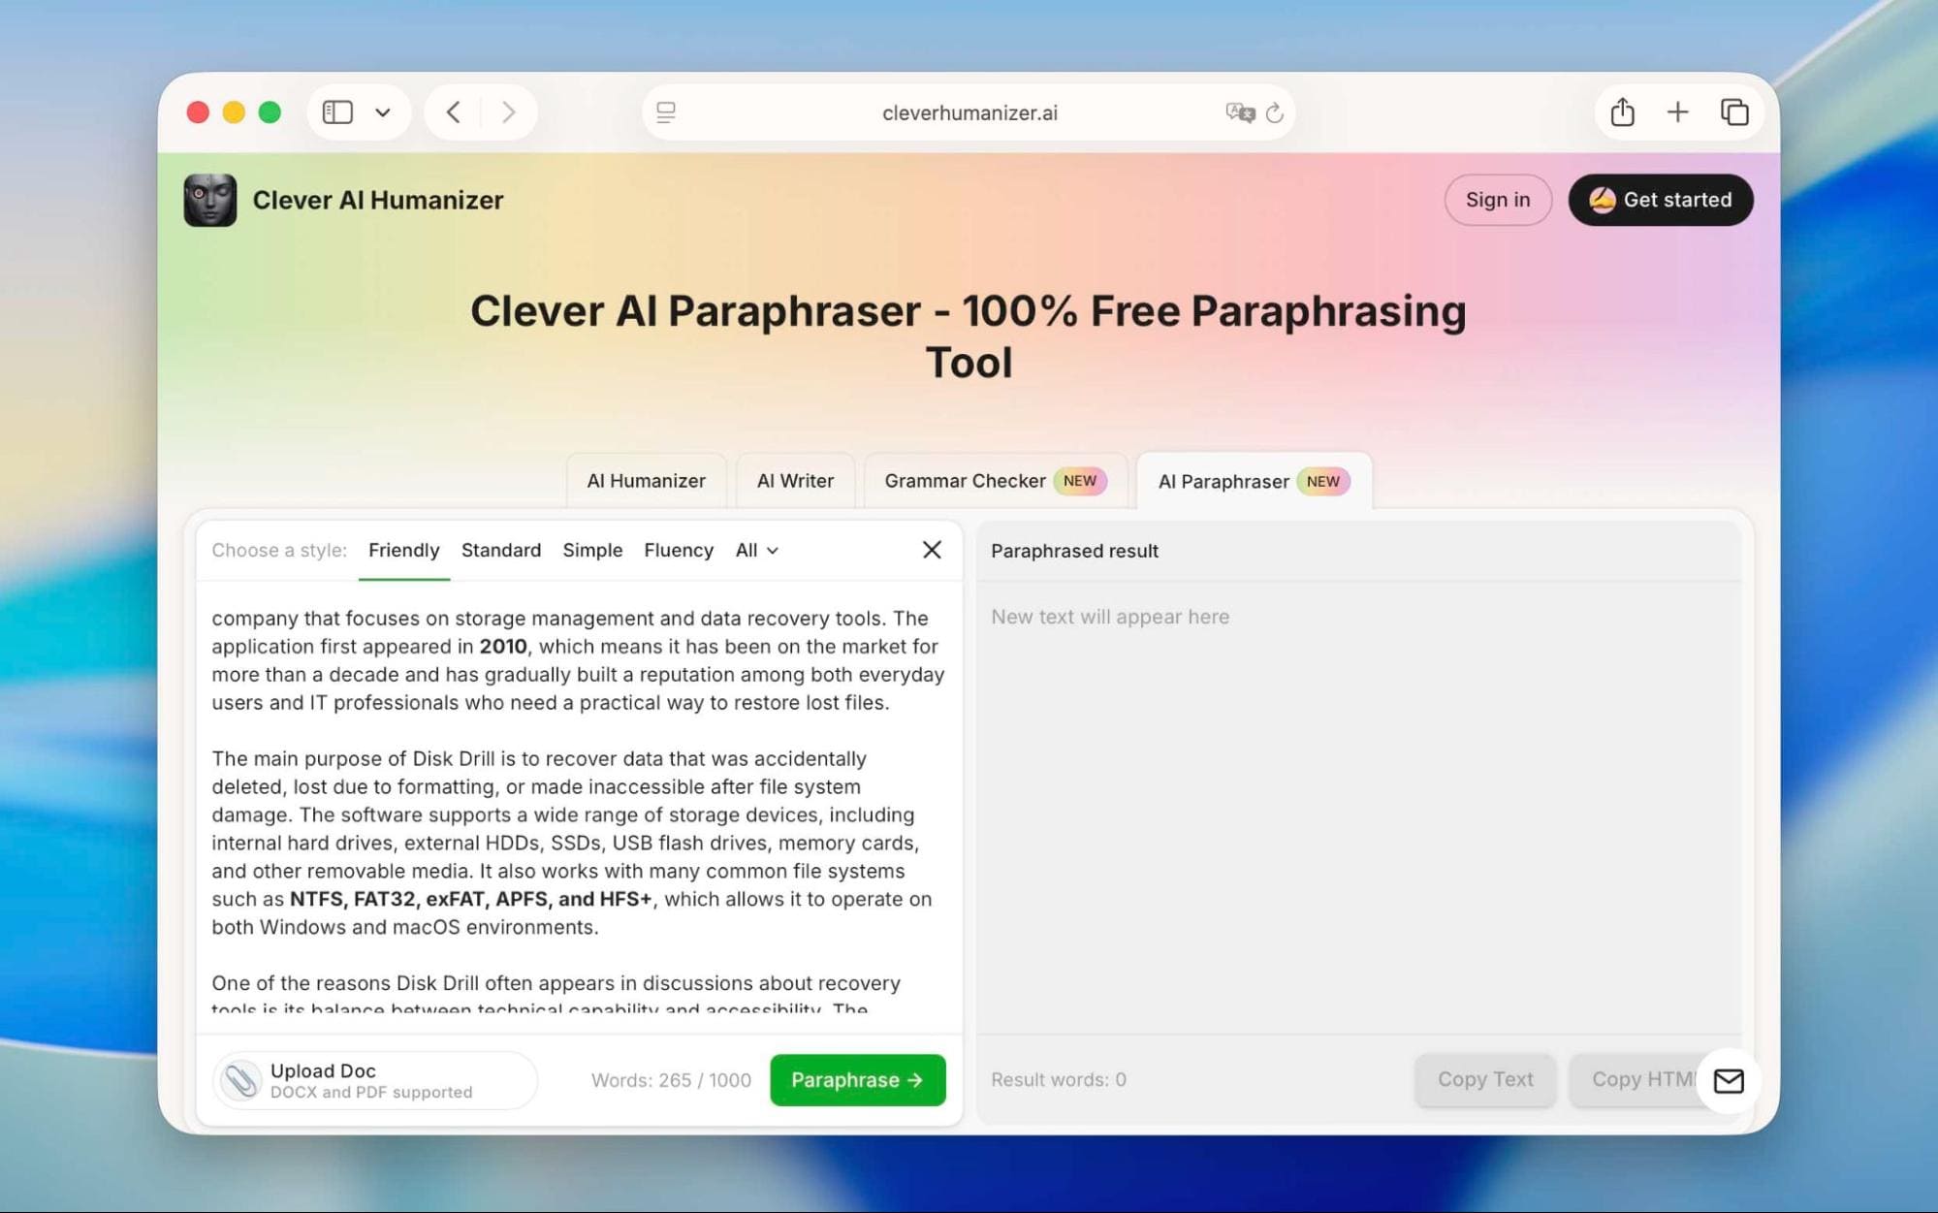
Task: Click the page title "Clever AI Paraphraser" heading
Action: [x=969, y=336]
